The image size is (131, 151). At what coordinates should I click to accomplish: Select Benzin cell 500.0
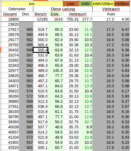(x=41, y=40)
